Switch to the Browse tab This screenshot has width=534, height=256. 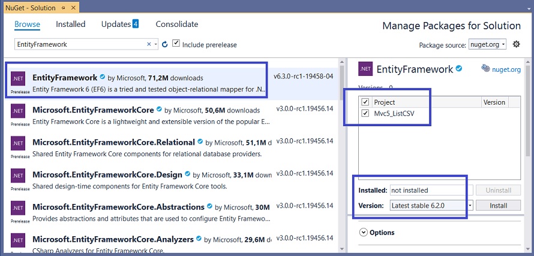coord(27,25)
